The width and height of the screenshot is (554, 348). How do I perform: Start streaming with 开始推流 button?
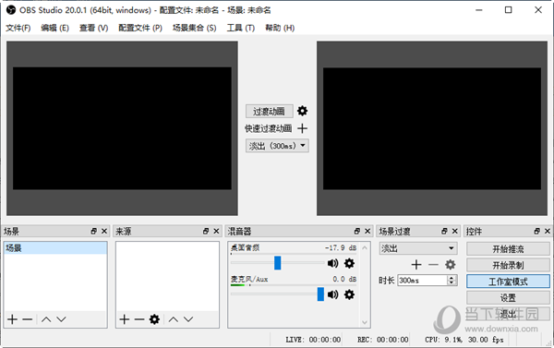(508, 248)
